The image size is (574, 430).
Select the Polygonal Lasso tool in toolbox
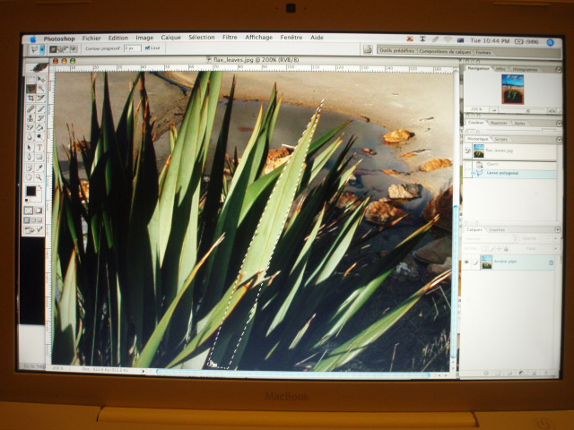click(x=30, y=89)
